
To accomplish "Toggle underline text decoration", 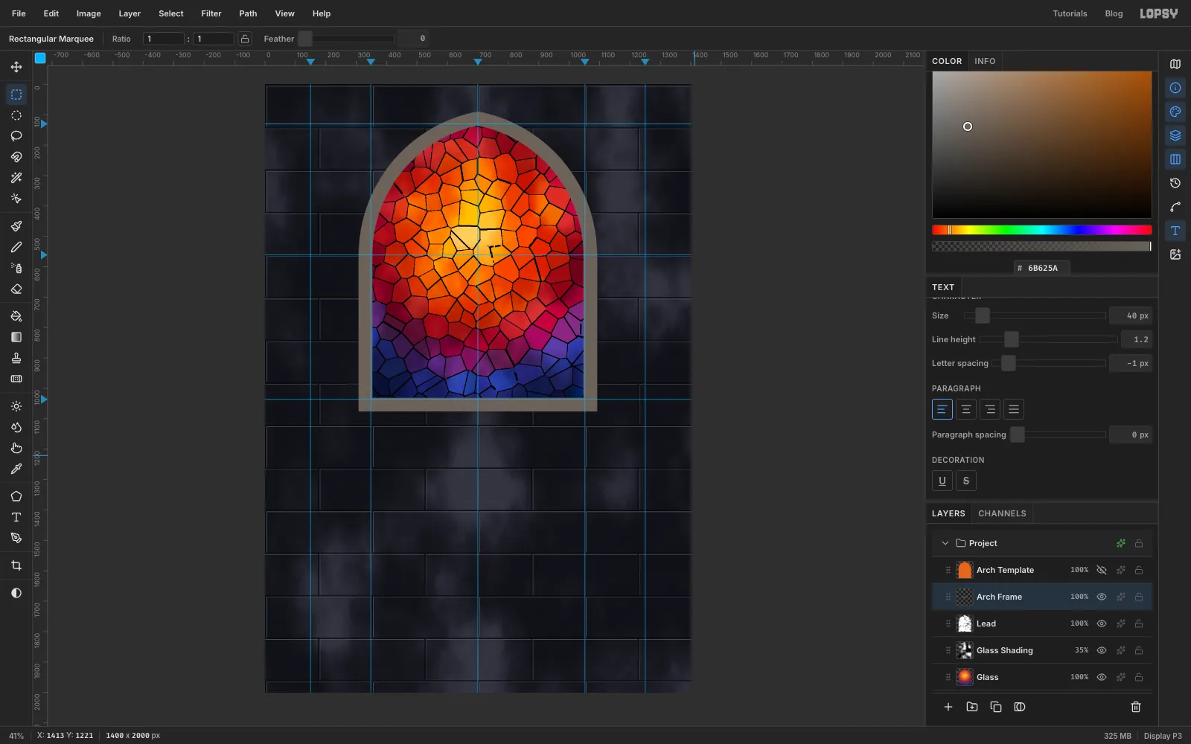I will tap(942, 481).
